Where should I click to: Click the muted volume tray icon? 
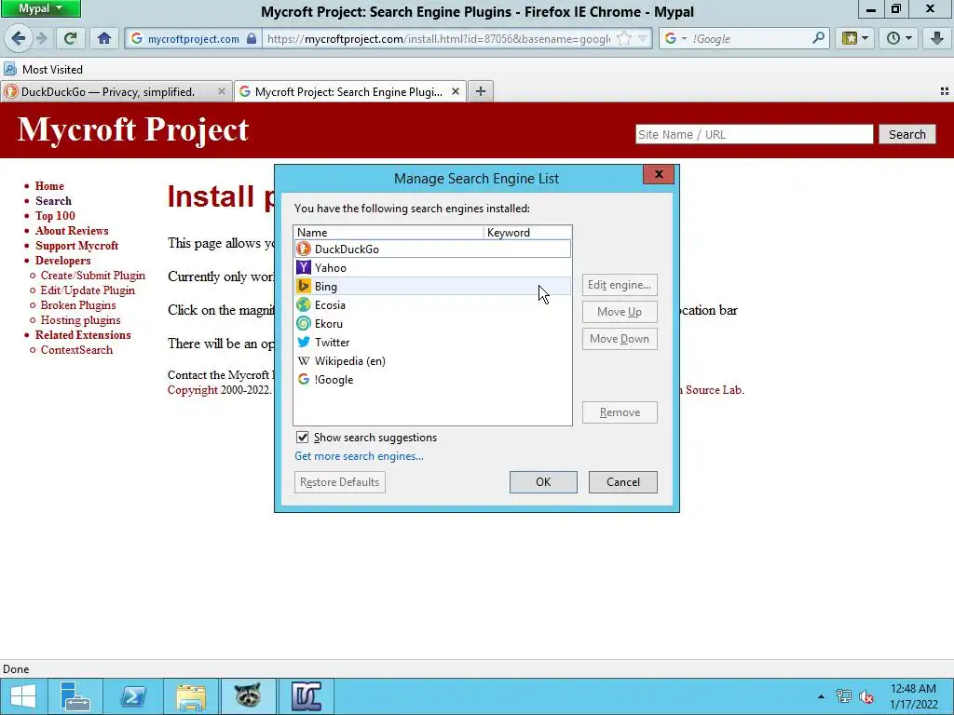(x=865, y=696)
